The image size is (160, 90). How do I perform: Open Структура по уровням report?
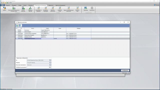(x=38, y=9)
